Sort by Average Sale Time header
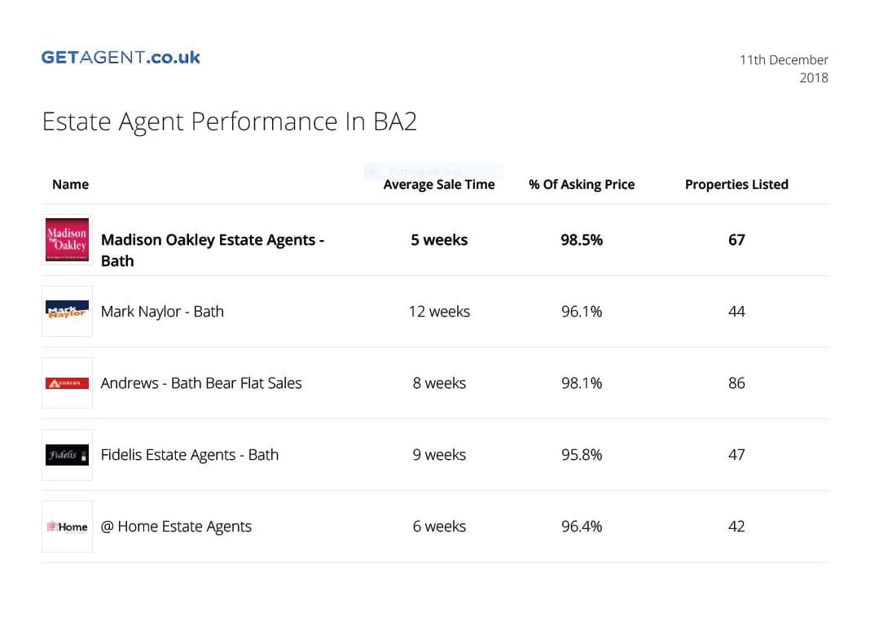879x621 pixels. (x=439, y=184)
